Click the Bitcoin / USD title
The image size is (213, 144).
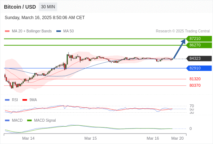[20, 7]
